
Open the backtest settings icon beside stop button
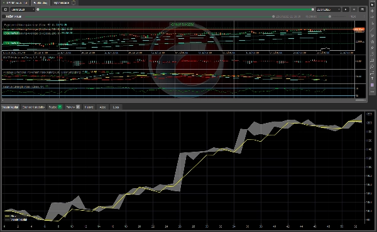362,9
